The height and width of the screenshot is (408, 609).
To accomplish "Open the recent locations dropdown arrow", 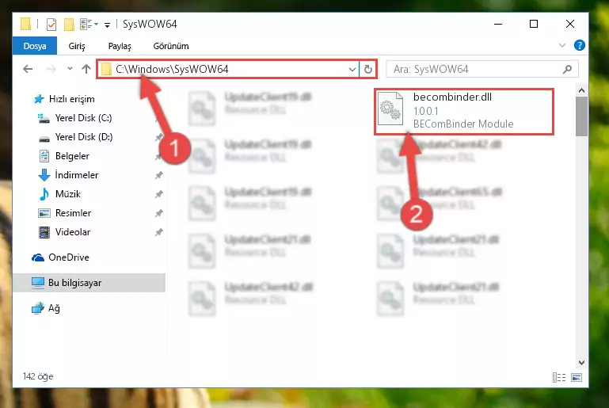I will pos(70,69).
